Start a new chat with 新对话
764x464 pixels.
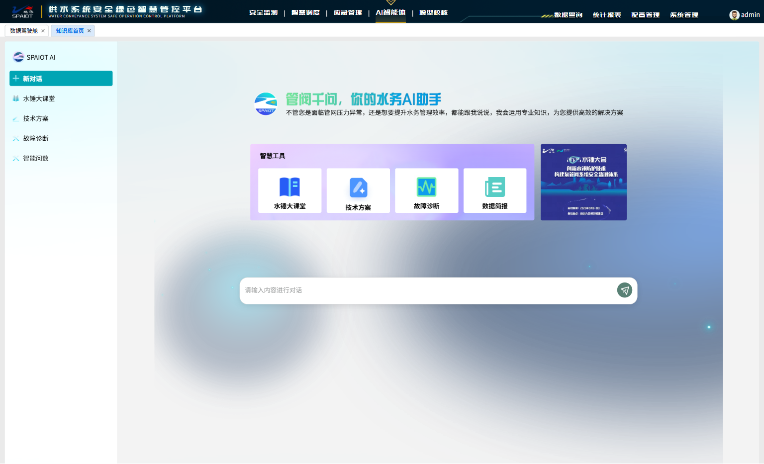tap(61, 79)
